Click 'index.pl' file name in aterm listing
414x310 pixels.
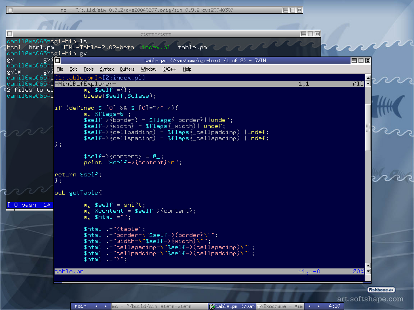[x=156, y=48]
